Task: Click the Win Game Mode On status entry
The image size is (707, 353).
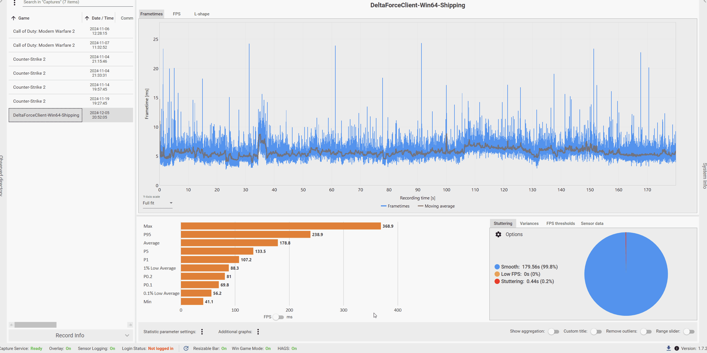Action: pos(251,349)
